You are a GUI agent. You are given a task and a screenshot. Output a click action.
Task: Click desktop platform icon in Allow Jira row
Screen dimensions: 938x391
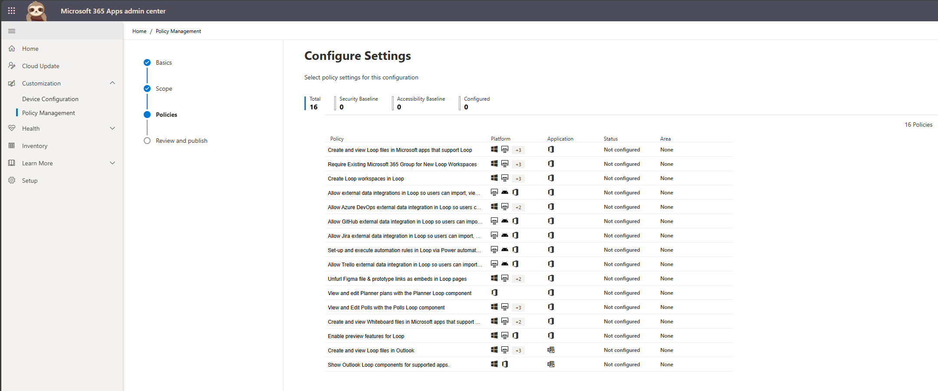click(x=494, y=235)
